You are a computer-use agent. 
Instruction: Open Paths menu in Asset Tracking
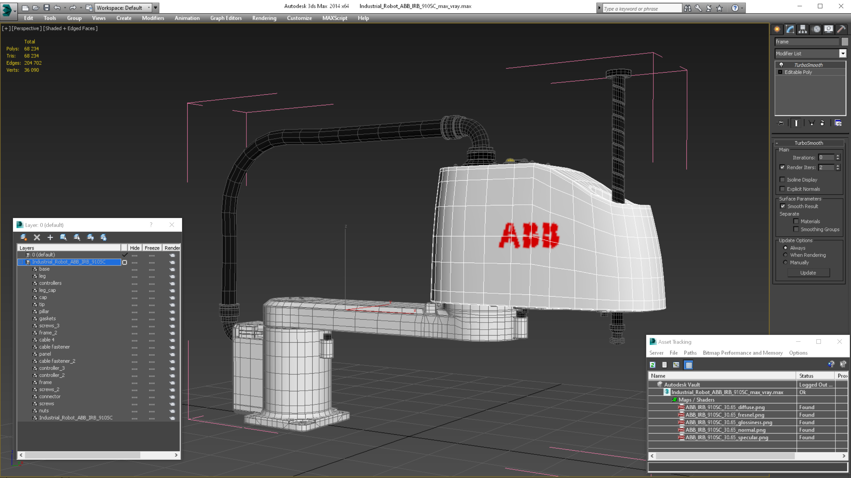690,353
